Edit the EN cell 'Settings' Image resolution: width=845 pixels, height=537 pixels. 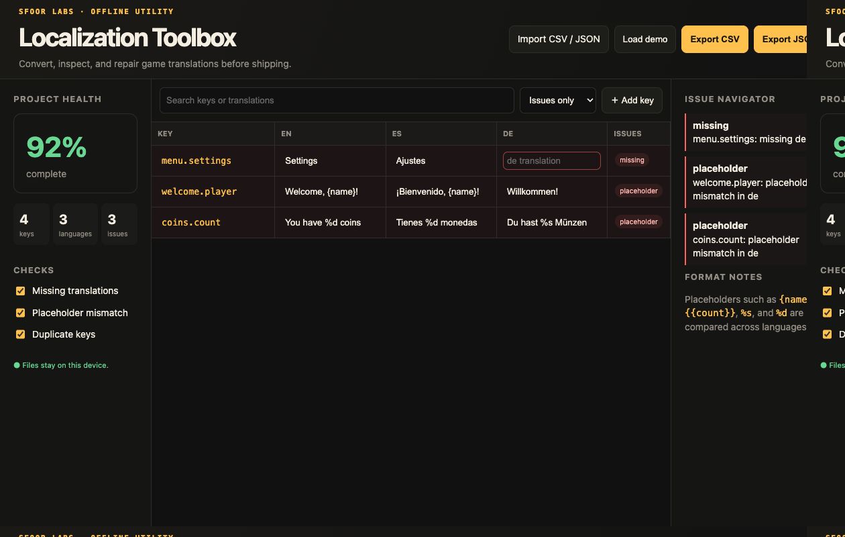pos(330,160)
